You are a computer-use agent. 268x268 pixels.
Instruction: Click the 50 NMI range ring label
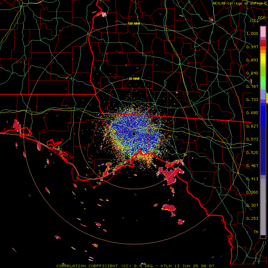pyautogui.click(x=134, y=79)
